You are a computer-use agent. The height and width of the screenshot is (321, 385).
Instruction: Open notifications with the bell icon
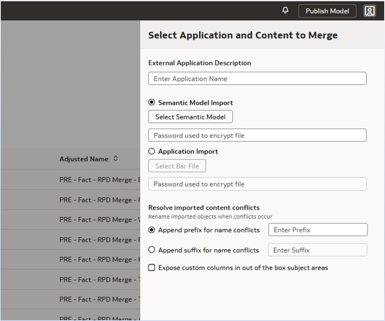285,11
